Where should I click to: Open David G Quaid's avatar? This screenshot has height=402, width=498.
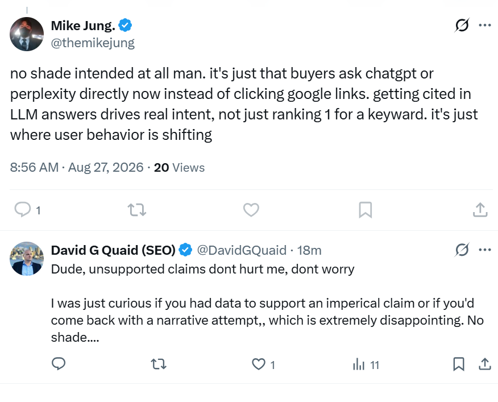coord(27,259)
